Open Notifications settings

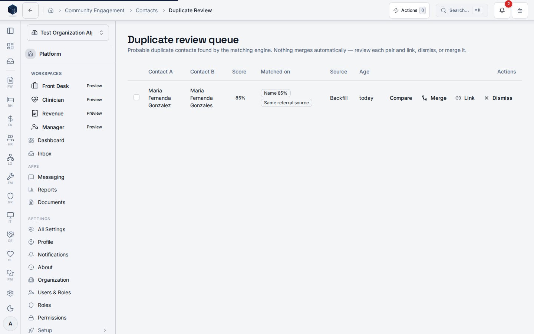[x=68, y=255]
